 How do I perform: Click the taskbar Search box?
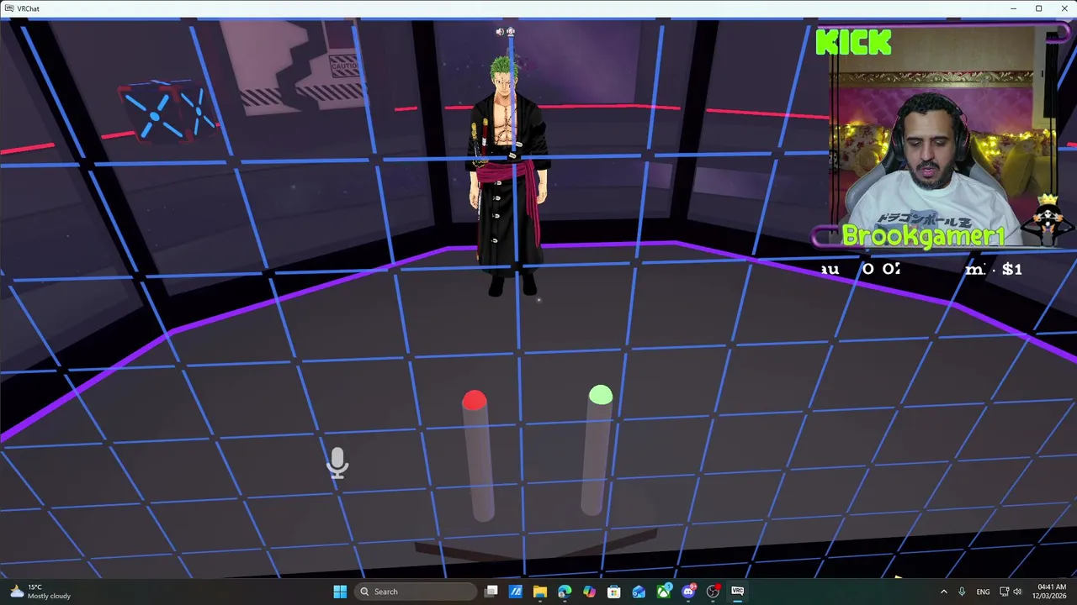pyautogui.click(x=416, y=592)
